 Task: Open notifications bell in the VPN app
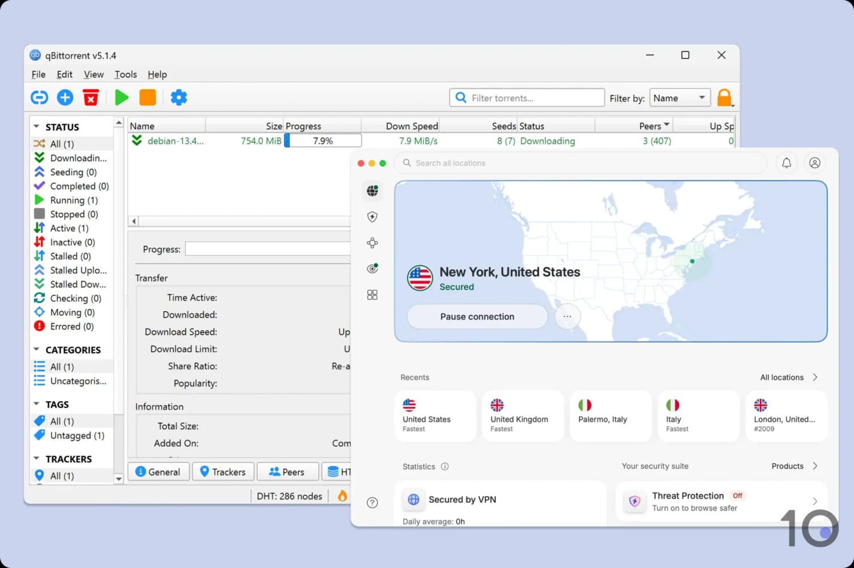tap(786, 163)
